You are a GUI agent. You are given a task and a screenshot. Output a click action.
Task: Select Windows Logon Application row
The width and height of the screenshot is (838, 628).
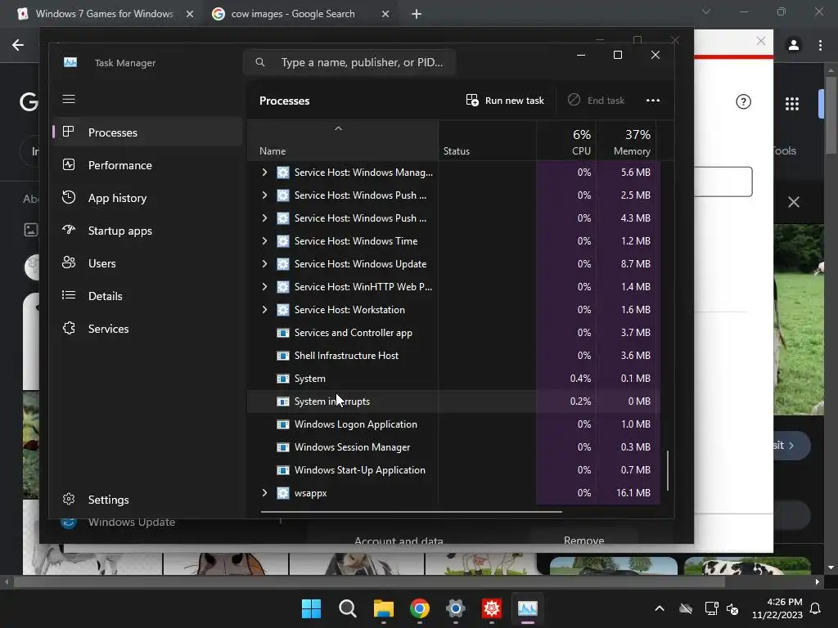(453, 424)
